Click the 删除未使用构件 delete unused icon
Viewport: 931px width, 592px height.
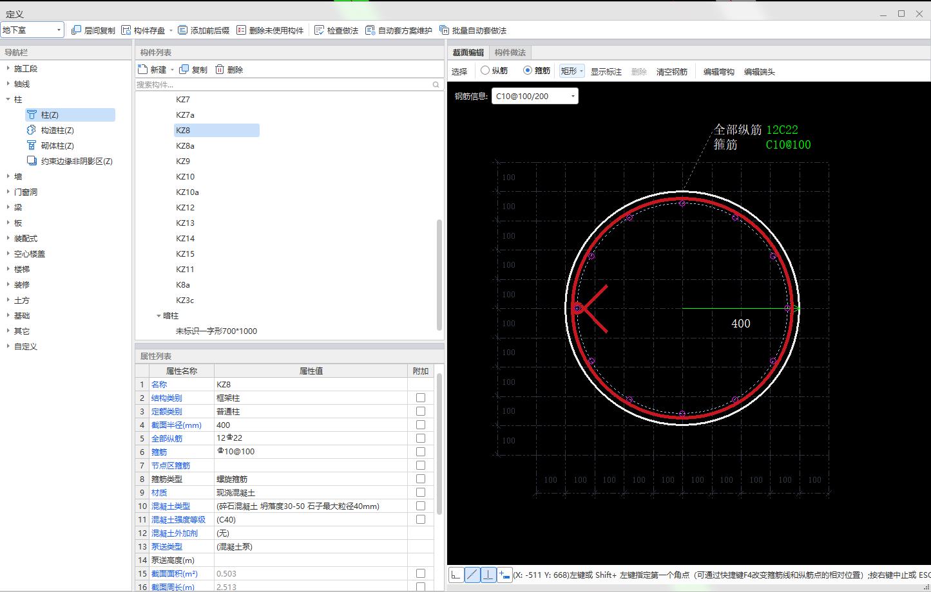(241, 30)
